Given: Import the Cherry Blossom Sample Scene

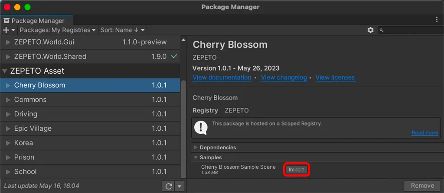Looking at the screenshot, I should point(296,170).
